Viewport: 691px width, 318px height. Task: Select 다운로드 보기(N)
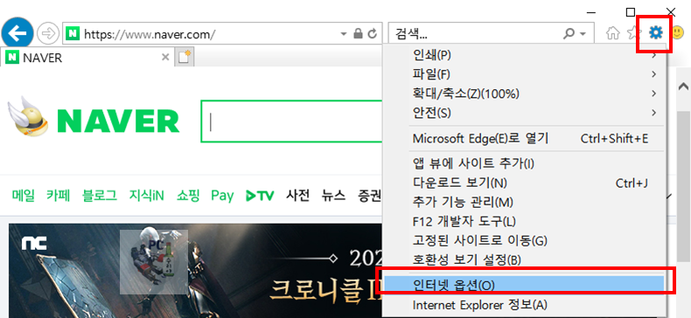click(x=525, y=183)
